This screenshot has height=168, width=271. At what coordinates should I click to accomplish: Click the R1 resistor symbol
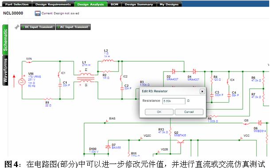47,99
